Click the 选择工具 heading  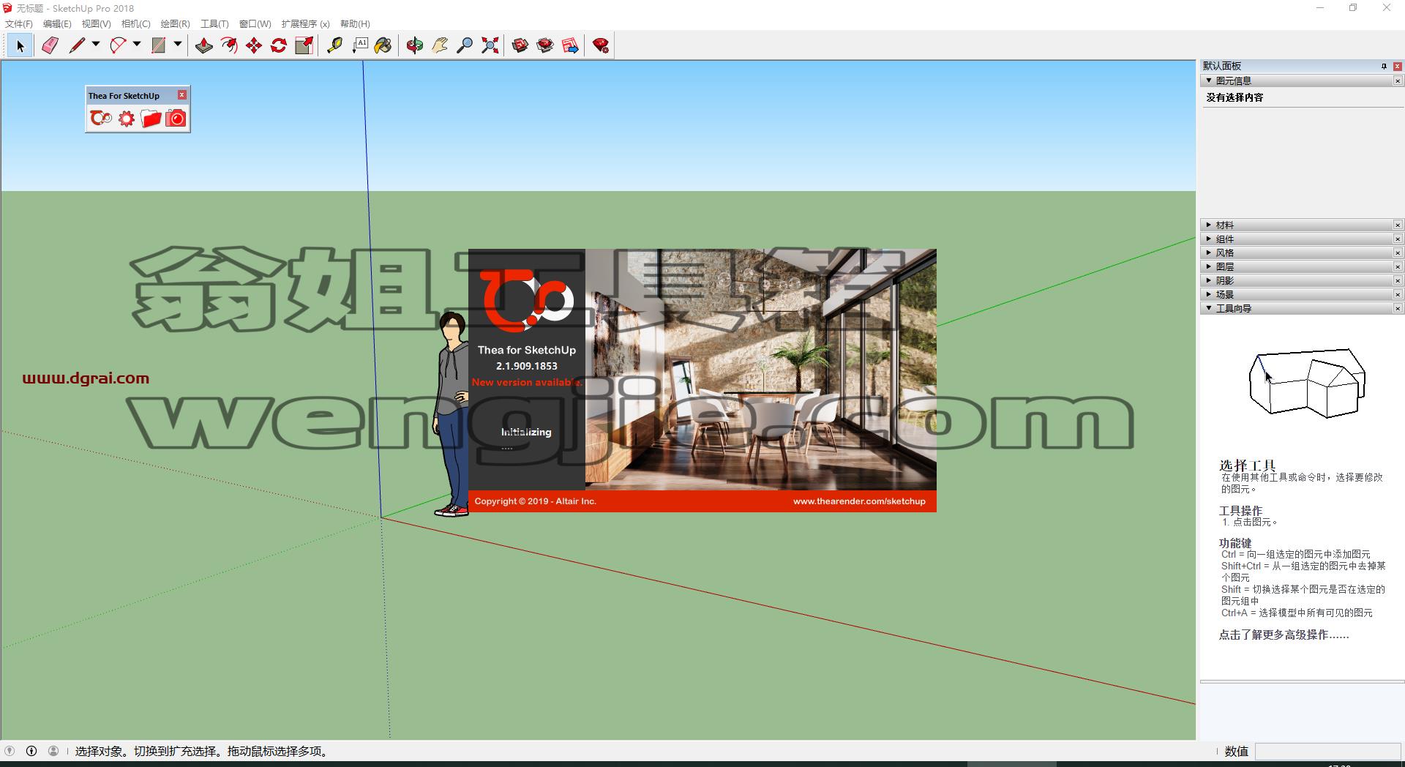1247,465
